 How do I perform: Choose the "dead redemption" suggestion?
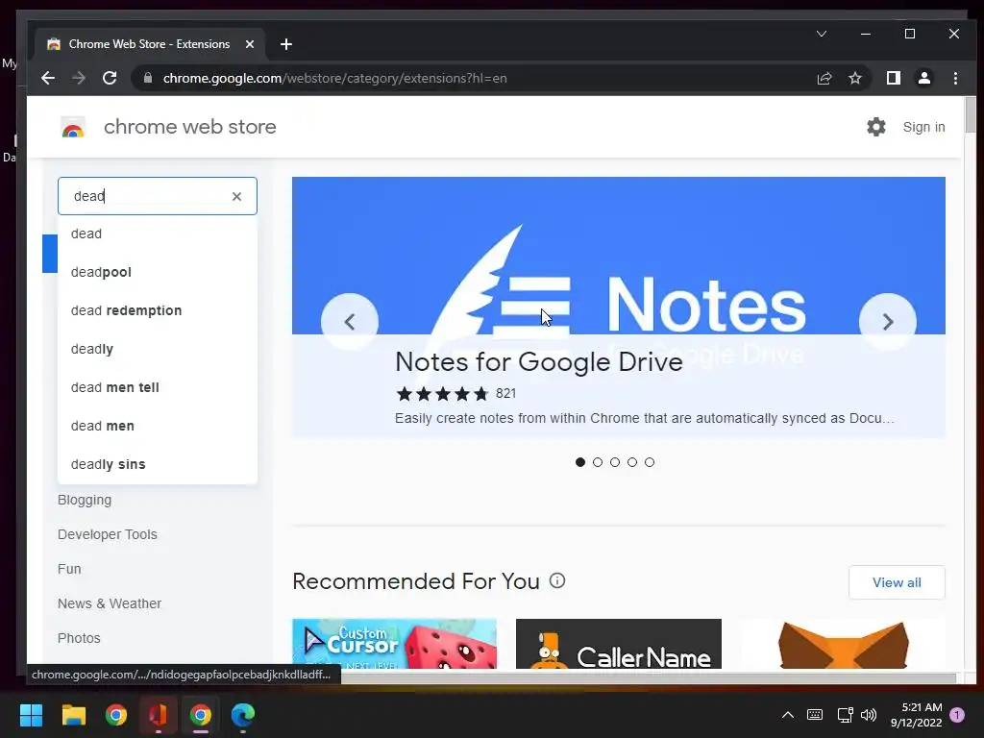pos(158,310)
